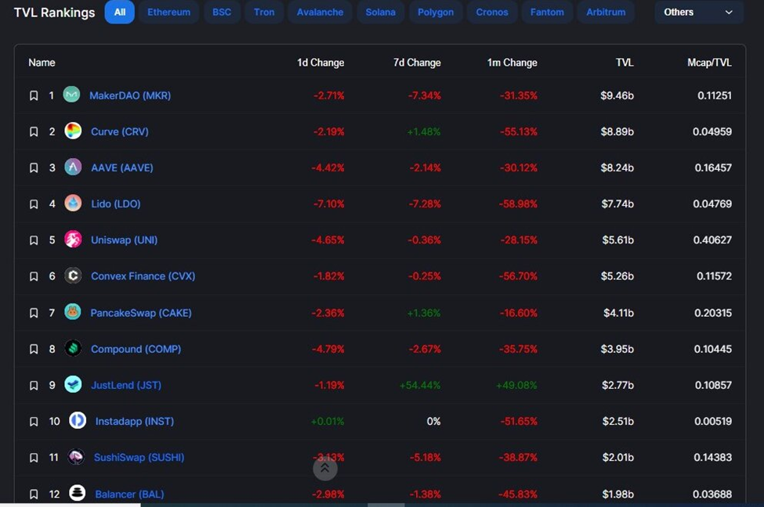Open the Others chains dropdown
The width and height of the screenshot is (764, 507).
click(x=699, y=13)
